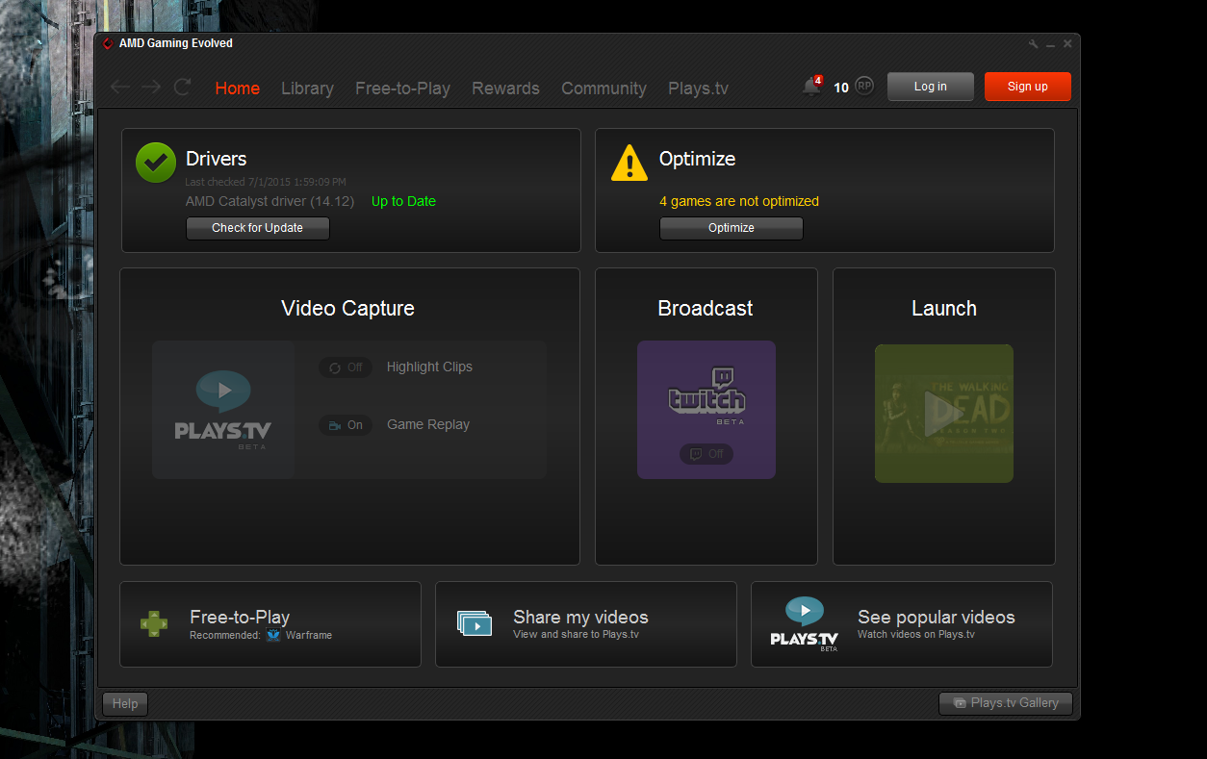Click the Twitch broadcast logo
The height and width of the screenshot is (759, 1207).
coord(706,395)
